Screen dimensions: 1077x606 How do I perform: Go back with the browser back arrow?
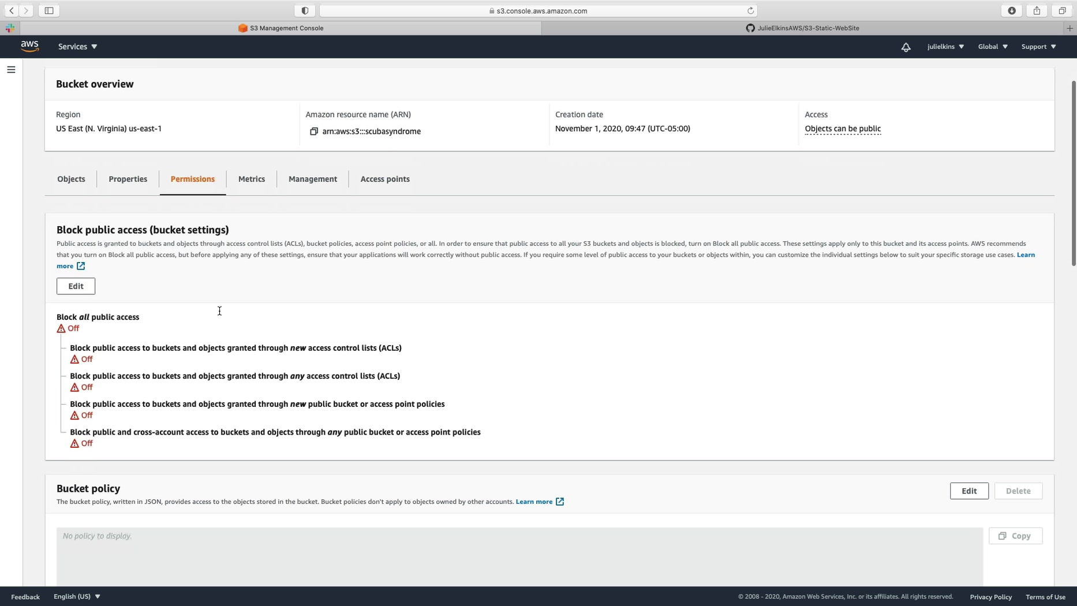(12, 10)
